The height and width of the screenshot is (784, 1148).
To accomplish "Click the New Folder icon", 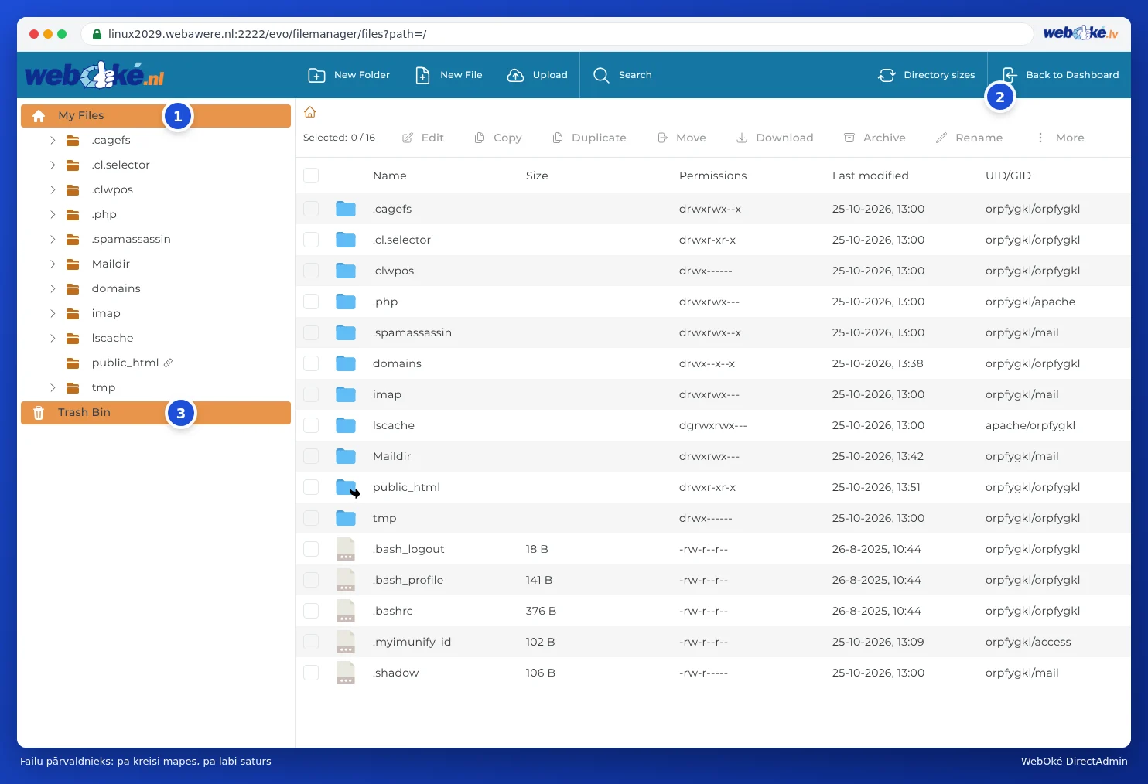I will coord(316,75).
